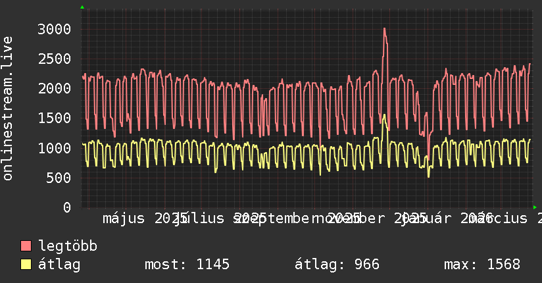This screenshot has height=283, width=542.
Task: Click the 3000 y-axis label
Action: [55, 29]
